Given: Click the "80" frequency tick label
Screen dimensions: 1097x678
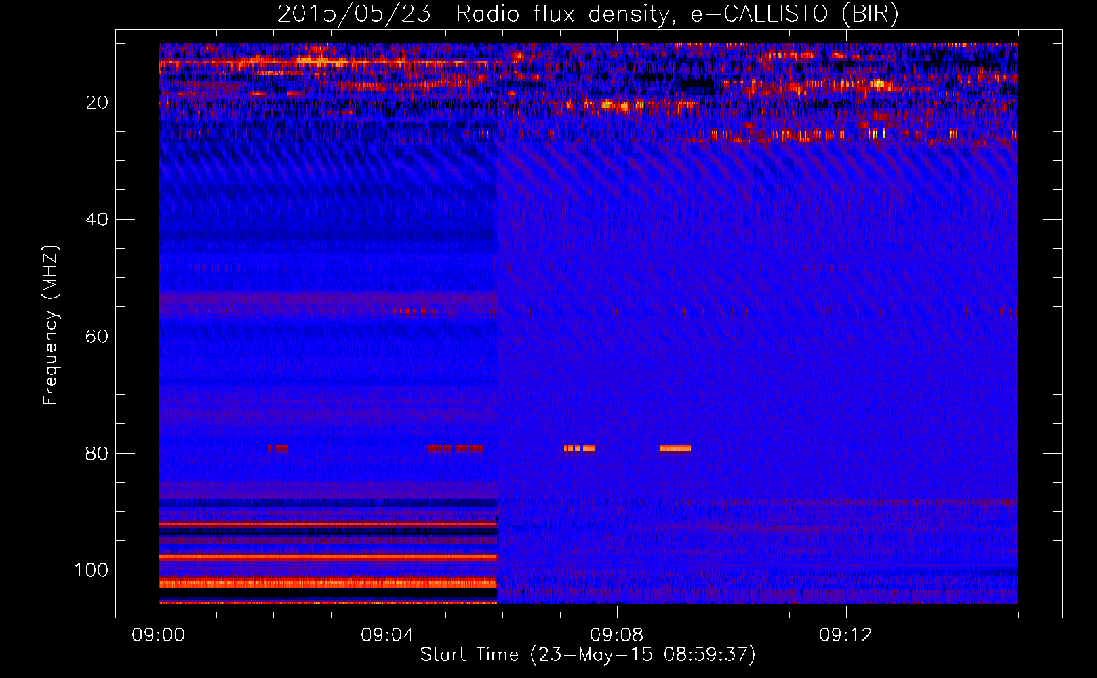Looking at the screenshot, I should pyautogui.click(x=97, y=453).
